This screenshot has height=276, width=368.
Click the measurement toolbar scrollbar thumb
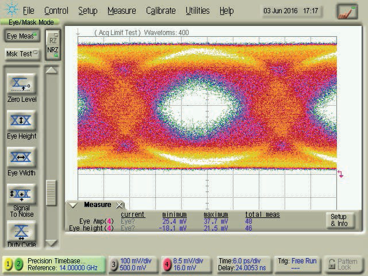(52, 193)
